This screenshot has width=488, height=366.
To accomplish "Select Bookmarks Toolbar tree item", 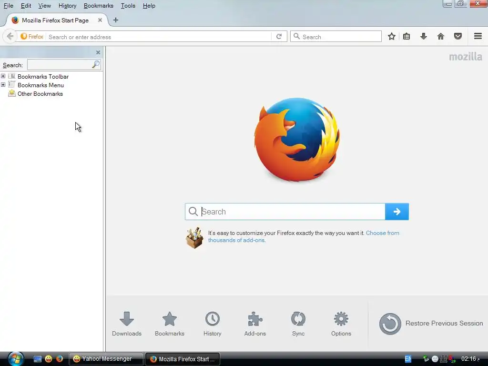I will tap(43, 77).
